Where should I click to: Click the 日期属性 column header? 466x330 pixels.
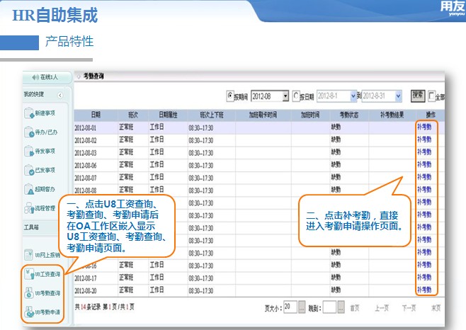point(168,115)
